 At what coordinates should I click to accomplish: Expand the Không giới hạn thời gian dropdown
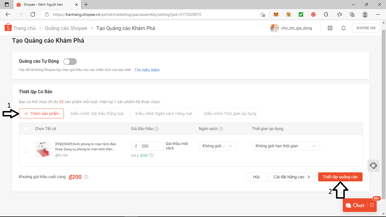[286, 146]
